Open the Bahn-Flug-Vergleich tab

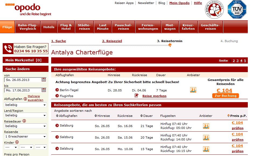[x=28, y=27]
